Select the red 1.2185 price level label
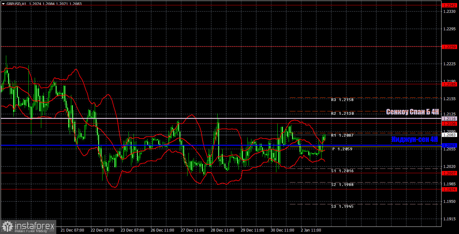The width and height of the screenshot is (459, 234). point(450,84)
